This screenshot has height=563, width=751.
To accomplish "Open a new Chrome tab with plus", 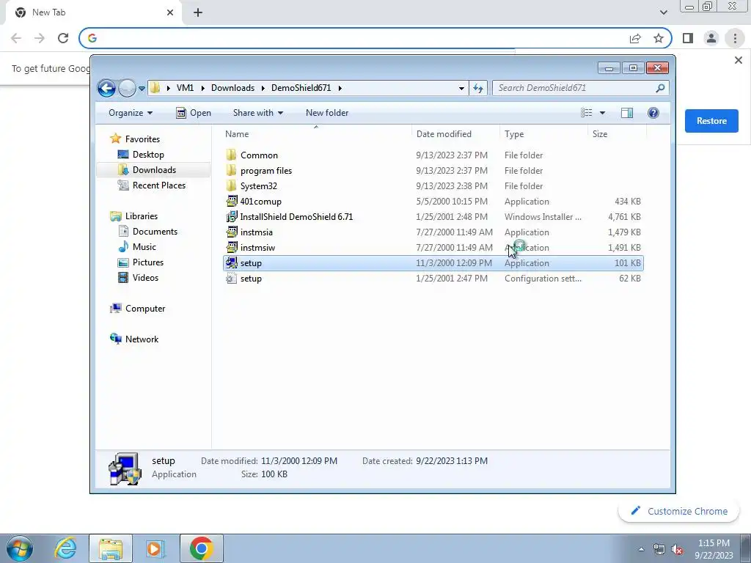I will [198, 12].
